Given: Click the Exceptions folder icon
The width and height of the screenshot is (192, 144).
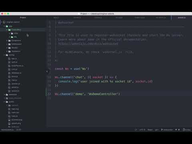Looking at the screenshot, I should (10, 40).
